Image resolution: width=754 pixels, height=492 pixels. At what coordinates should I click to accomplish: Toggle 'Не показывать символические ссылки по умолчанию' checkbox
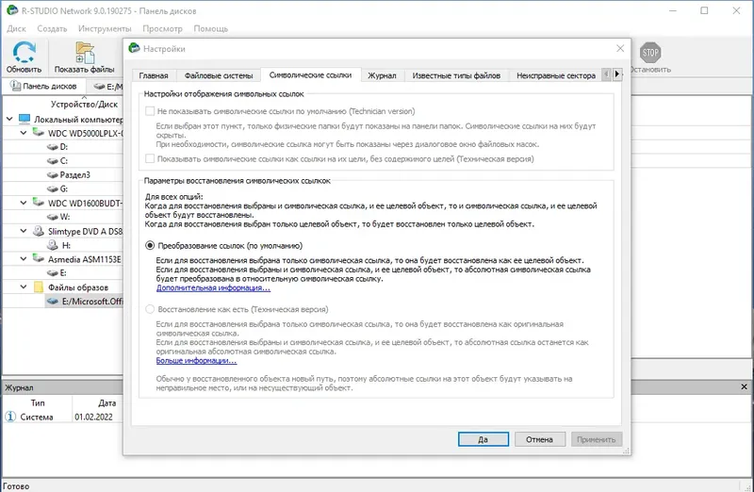150,111
